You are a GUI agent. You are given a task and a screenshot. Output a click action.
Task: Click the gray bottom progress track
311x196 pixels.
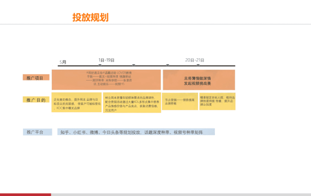tap(181, 195)
